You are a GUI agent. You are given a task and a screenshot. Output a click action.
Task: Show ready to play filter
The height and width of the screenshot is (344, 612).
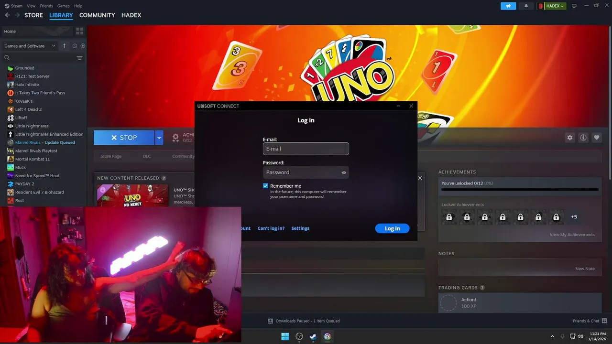pyautogui.click(x=83, y=46)
